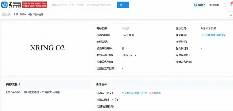Viewport: 233px width, 111px height.
Task: Click the Qcc.com logo
Action: (11, 4)
